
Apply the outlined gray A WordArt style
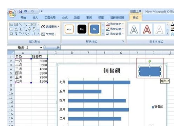pyautogui.click(x=134, y=29)
